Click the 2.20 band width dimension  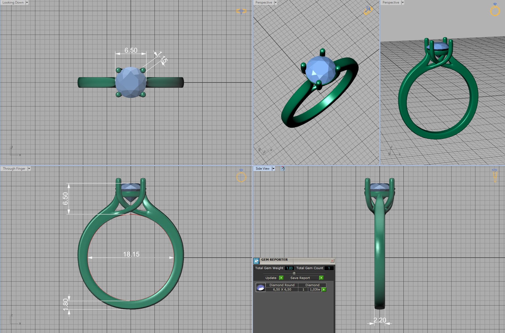pos(380,320)
